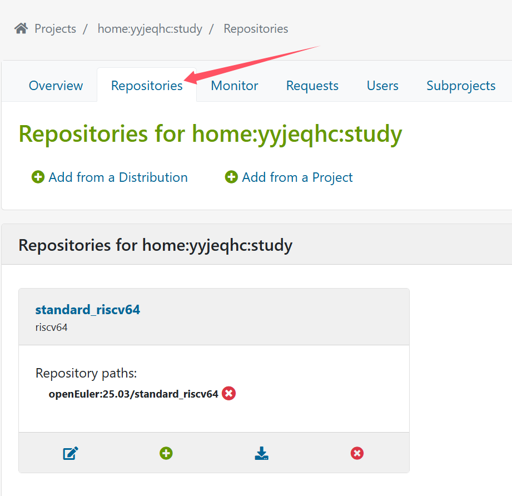The height and width of the screenshot is (496, 512).
Task: Go to home:yyjeqhc:study breadcrumb link
Action: click(x=150, y=28)
